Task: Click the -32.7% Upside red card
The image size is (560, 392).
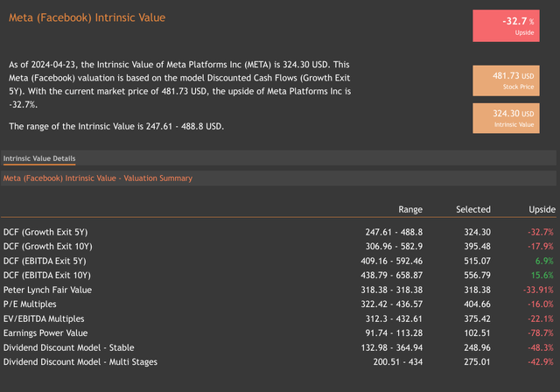Action: (506, 25)
